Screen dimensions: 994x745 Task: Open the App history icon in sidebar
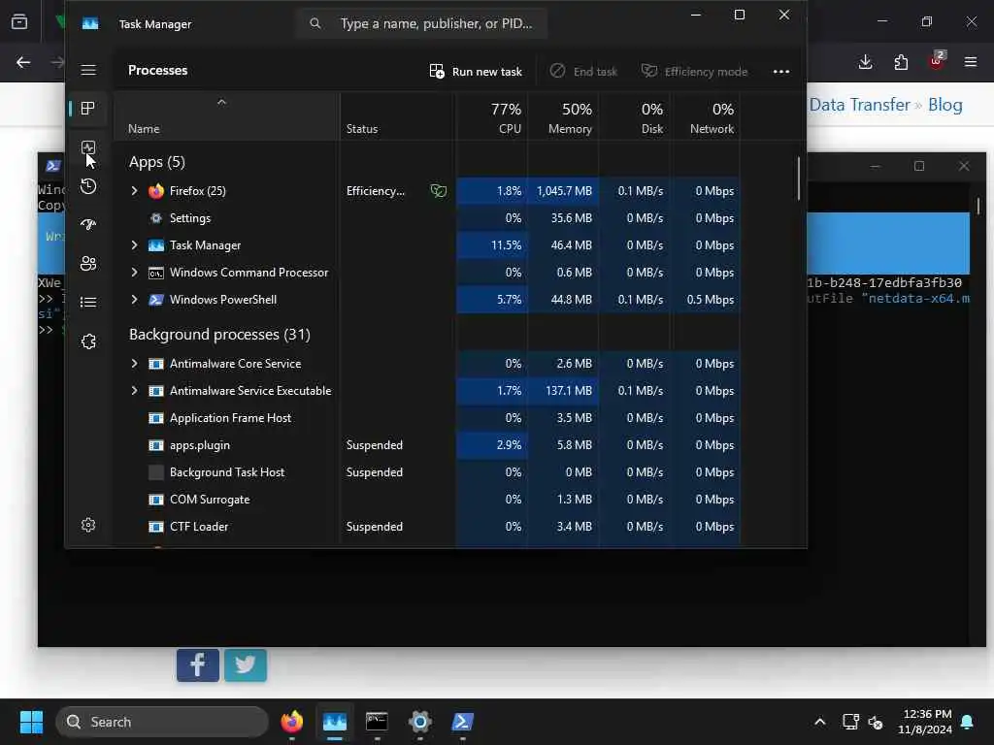[x=88, y=186]
